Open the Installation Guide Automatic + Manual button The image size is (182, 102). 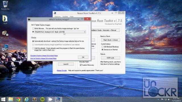coord(106,30)
